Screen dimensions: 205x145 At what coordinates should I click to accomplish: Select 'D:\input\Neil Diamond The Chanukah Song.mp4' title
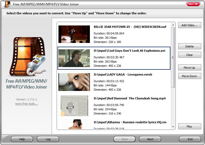click(x=130, y=98)
